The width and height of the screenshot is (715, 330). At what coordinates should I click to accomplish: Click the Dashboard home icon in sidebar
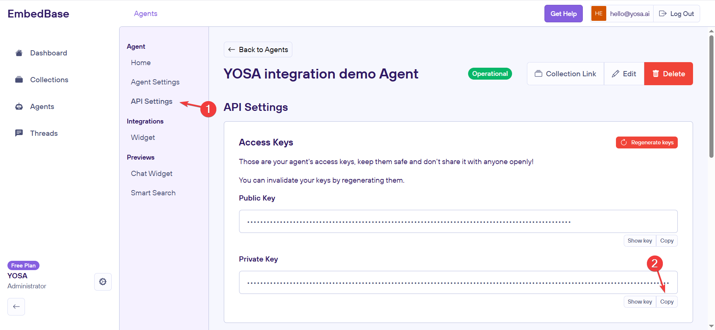[x=19, y=53]
